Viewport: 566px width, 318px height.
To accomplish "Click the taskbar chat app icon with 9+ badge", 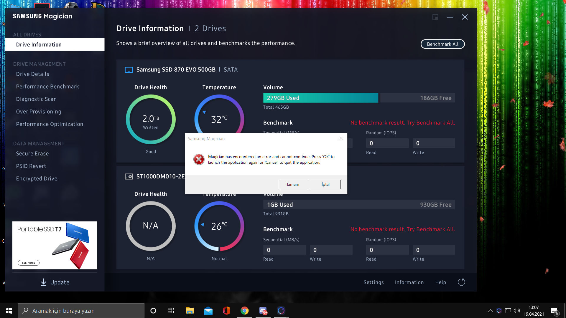I will click(x=263, y=311).
